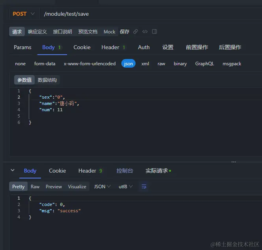Collapse the response panel chevron
Screen dimensions: 262x250
(13, 170)
